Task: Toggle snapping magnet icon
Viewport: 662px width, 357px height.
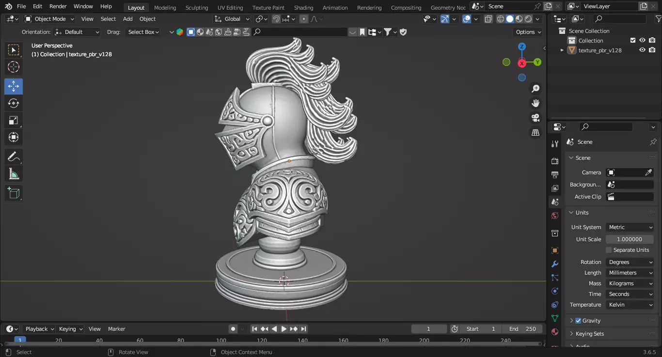Action: [x=276, y=19]
